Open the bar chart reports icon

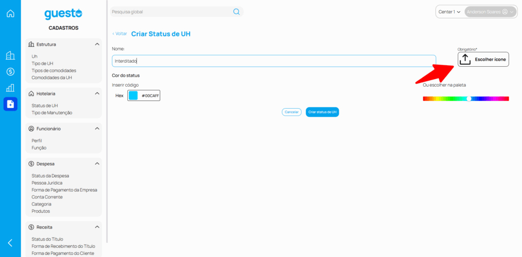10,88
